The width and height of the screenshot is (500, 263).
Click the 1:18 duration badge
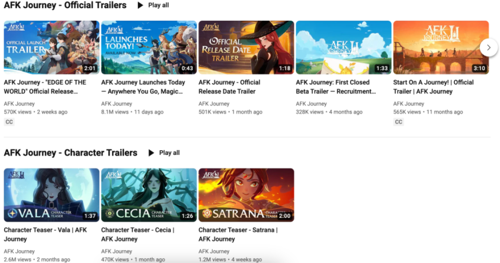click(284, 69)
